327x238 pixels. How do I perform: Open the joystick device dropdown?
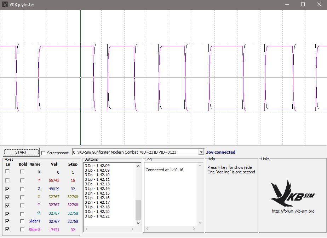(201, 152)
